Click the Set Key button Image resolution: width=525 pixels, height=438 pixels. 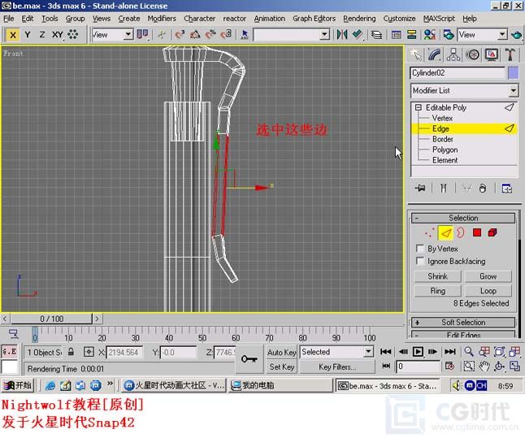click(x=281, y=367)
